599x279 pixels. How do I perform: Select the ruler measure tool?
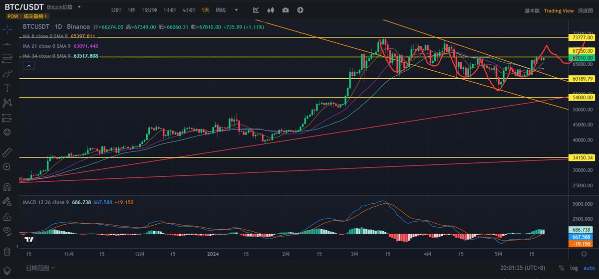point(7,152)
